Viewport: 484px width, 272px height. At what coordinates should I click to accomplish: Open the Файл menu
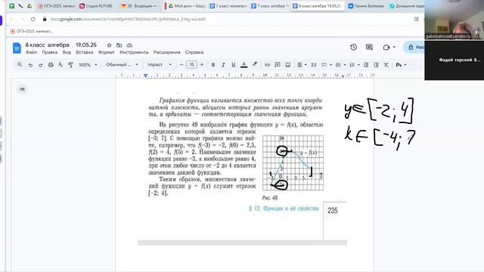31,52
